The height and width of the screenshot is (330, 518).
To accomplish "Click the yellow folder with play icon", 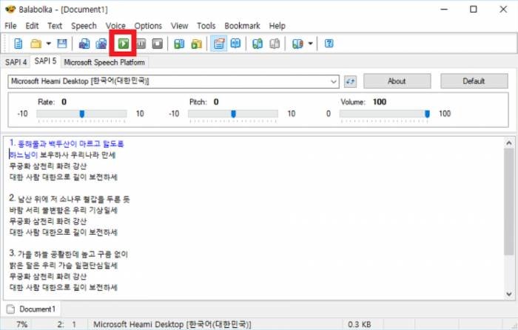I will click(197, 44).
